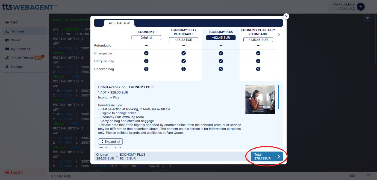Click Carry-on bag checkmark under Economy Plus column

tap(221, 61)
